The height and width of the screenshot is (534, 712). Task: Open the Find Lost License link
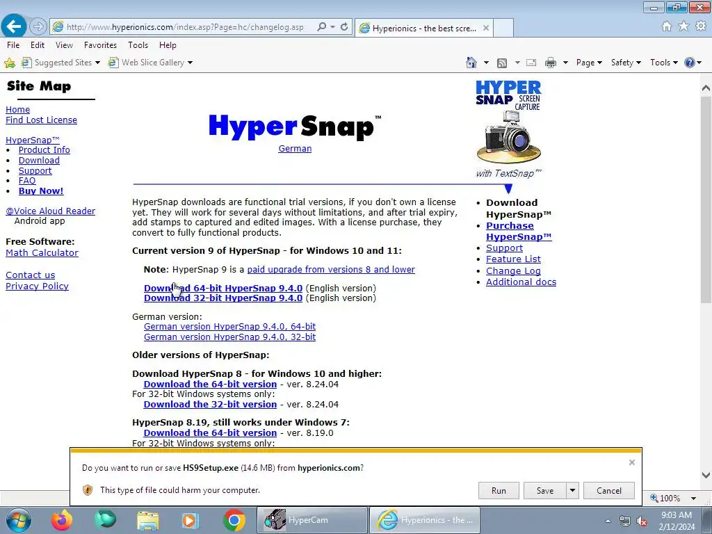pos(41,120)
